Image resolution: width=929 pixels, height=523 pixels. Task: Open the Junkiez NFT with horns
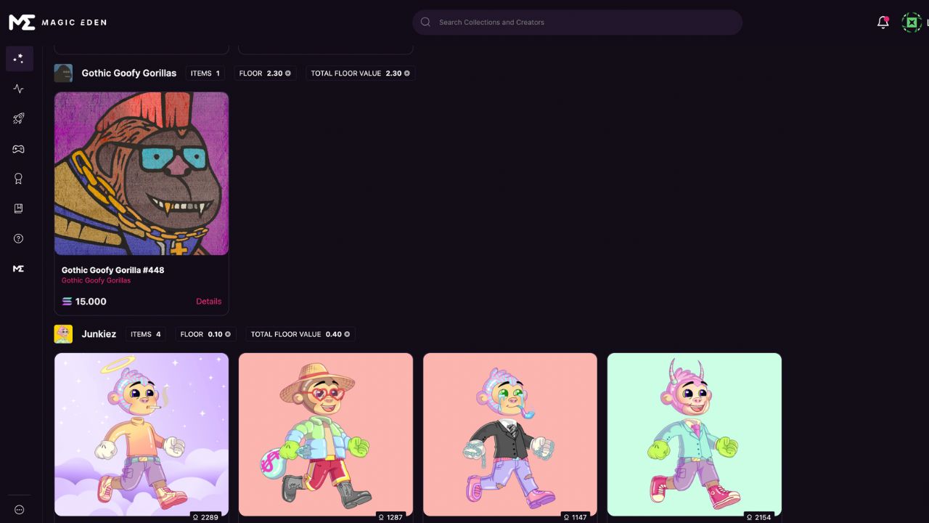(x=695, y=434)
